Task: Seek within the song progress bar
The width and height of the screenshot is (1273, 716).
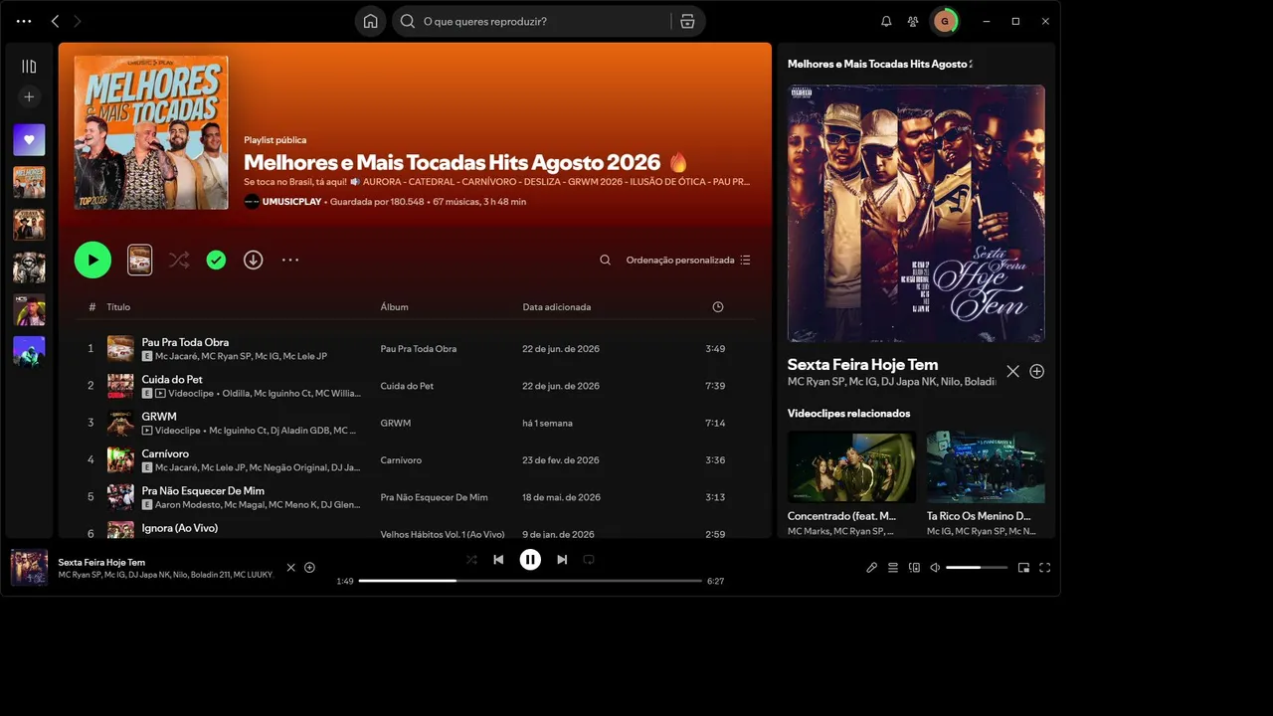Action: (x=530, y=581)
